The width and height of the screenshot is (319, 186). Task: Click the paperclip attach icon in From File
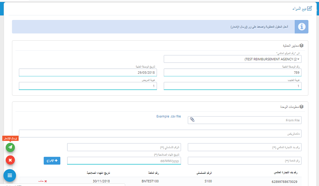192,120
